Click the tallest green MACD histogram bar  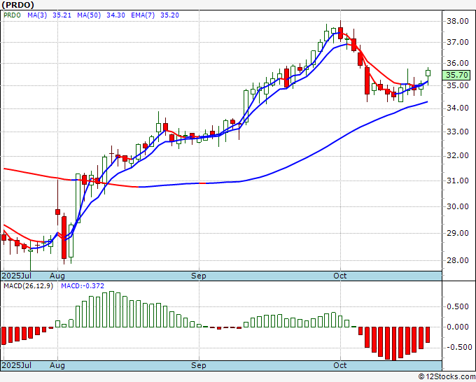click(111, 309)
